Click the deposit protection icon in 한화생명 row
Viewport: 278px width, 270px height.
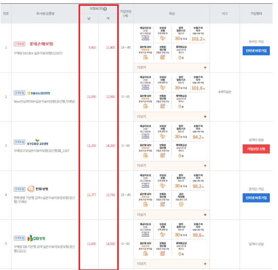145,185
